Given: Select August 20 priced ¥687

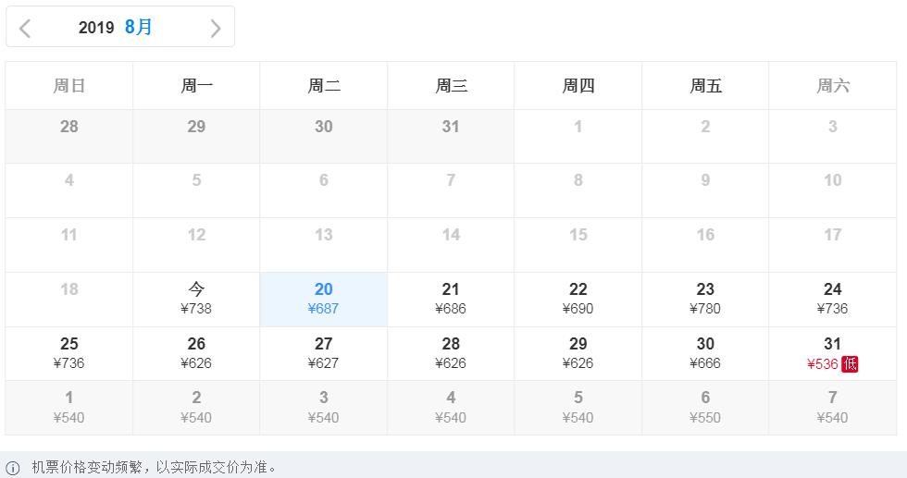Looking at the screenshot, I should click(323, 299).
